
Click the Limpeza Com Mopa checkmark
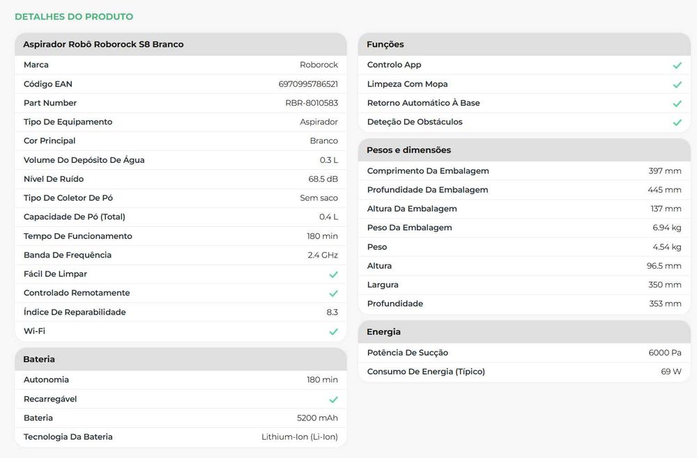677,84
